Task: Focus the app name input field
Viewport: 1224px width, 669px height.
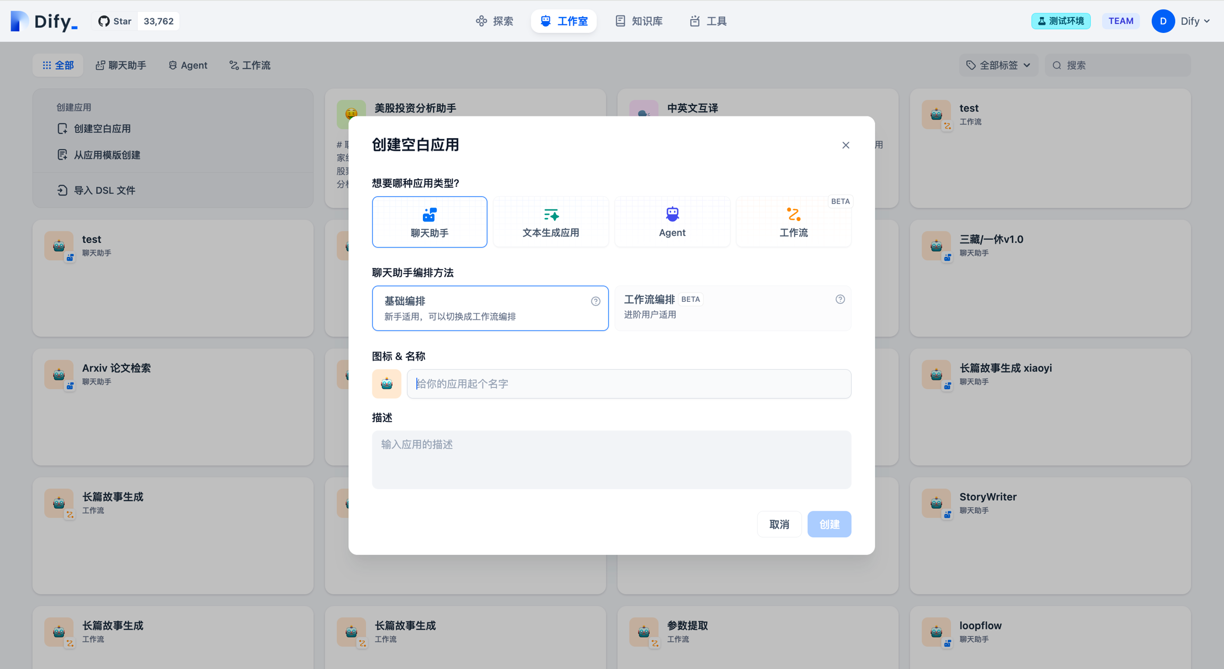Action: tap(628, 384)
